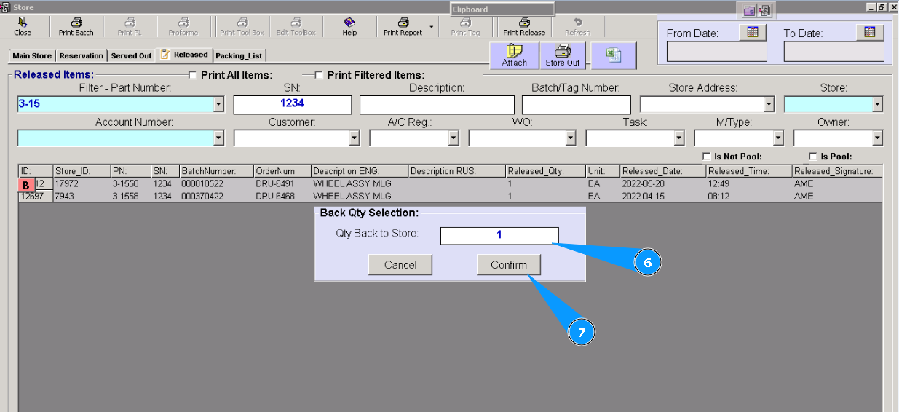Expand the Account Number dropdown
Image resolution: width=899 pixels, height=412 pixels.
tap(219, 138)
